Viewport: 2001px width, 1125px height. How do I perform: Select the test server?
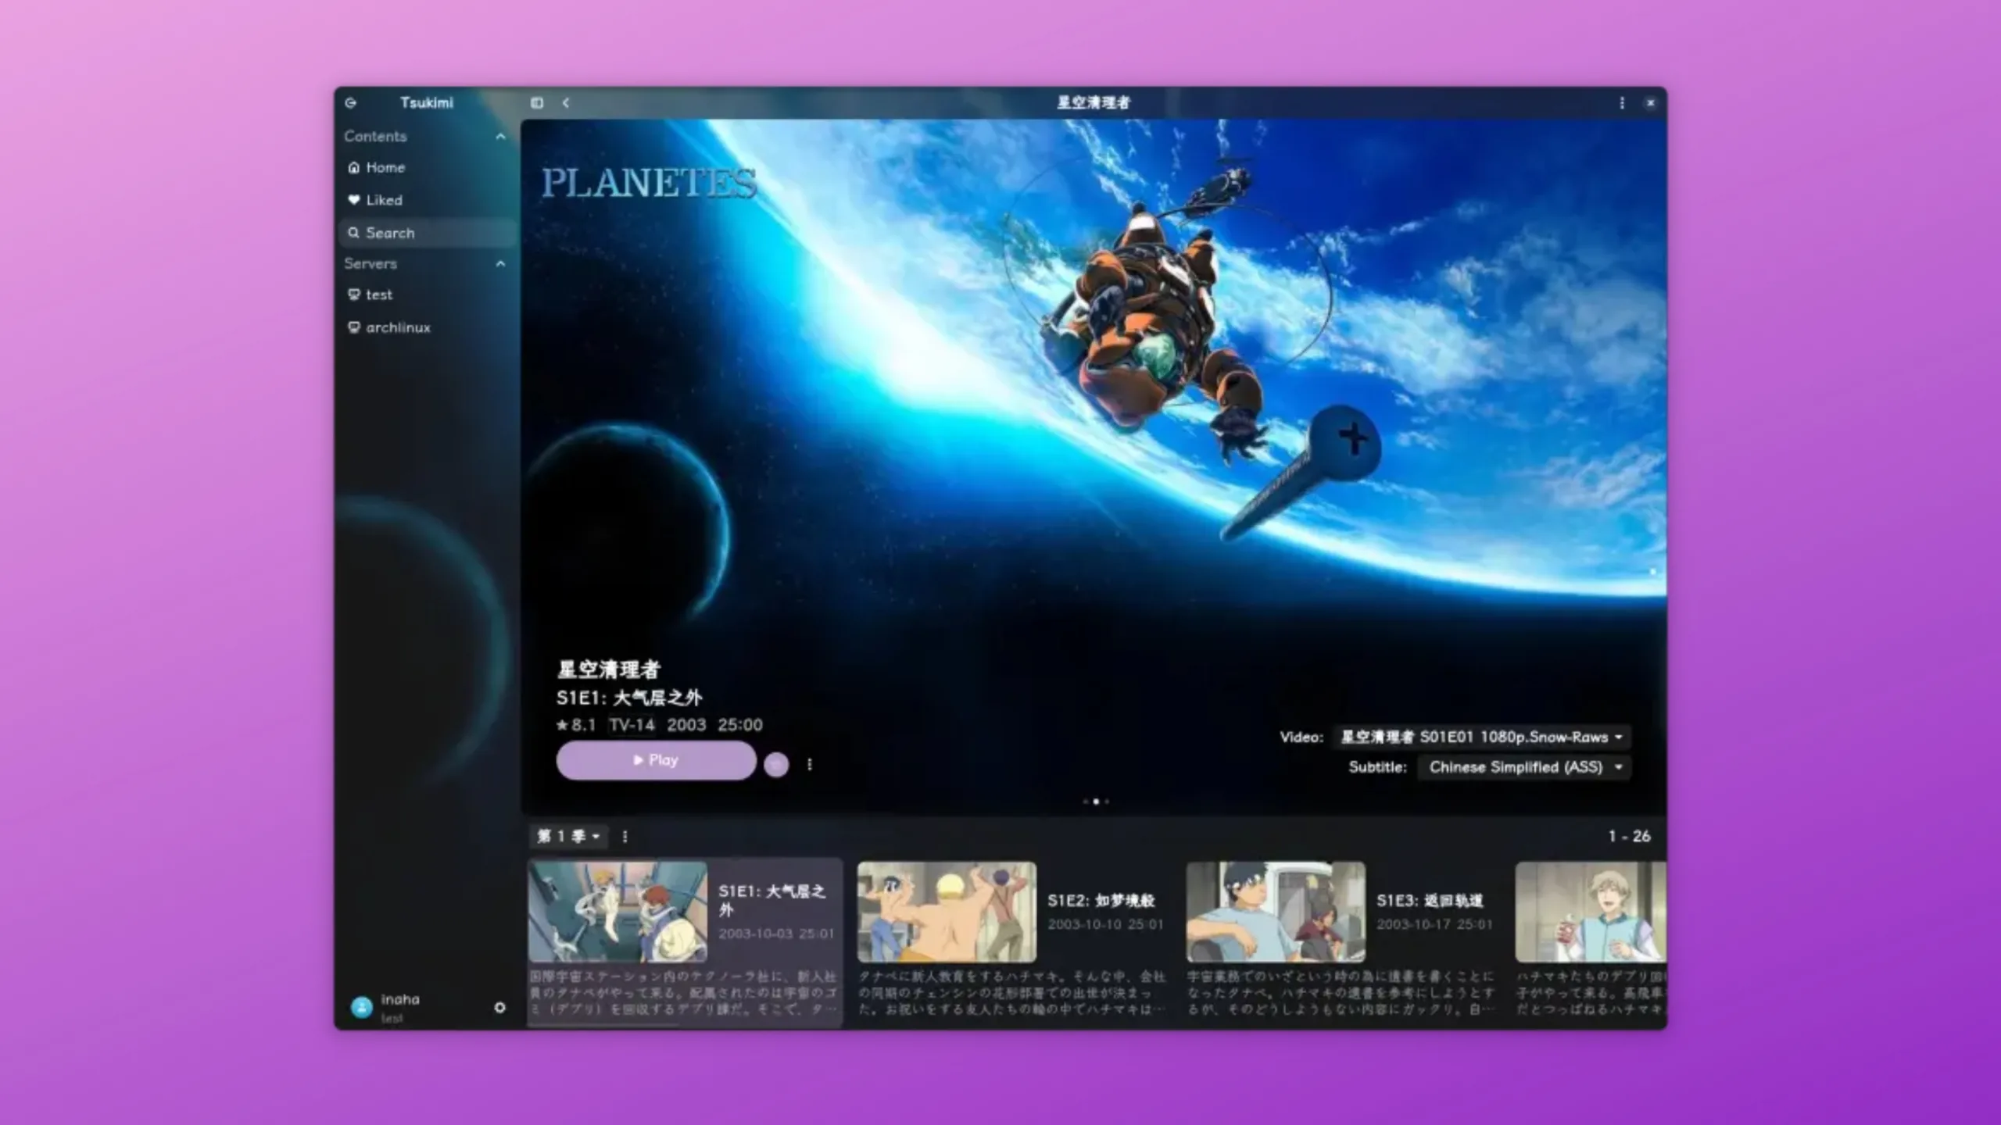pos(427,295)
